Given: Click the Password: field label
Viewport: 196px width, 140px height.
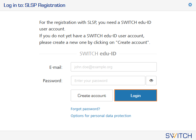Looking at the screenshot, I should tap(53, 81).
